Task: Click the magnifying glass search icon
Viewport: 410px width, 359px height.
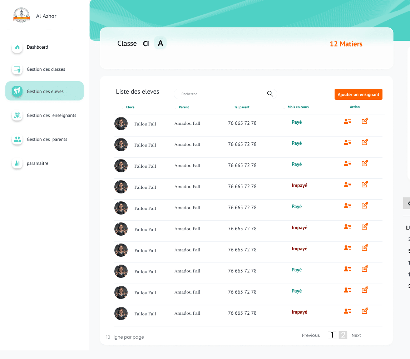Action: click(270, 94)
